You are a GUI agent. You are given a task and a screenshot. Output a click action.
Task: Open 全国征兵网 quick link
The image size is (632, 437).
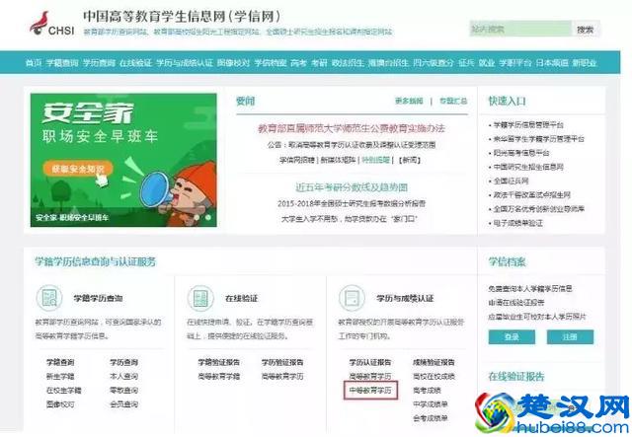click(x=512, y=181)
